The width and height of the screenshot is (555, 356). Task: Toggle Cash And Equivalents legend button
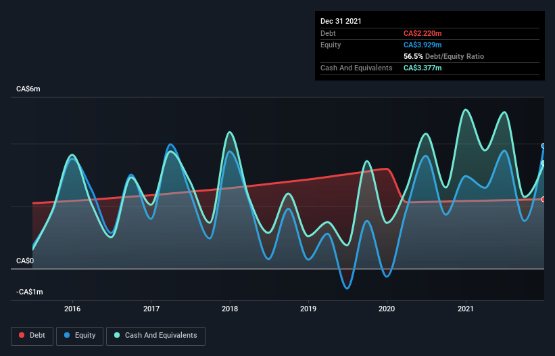(155, 336)
